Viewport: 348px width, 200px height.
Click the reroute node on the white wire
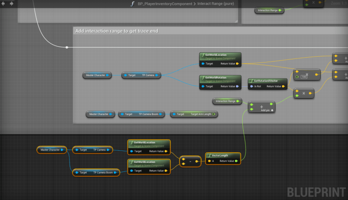[67, 47]
